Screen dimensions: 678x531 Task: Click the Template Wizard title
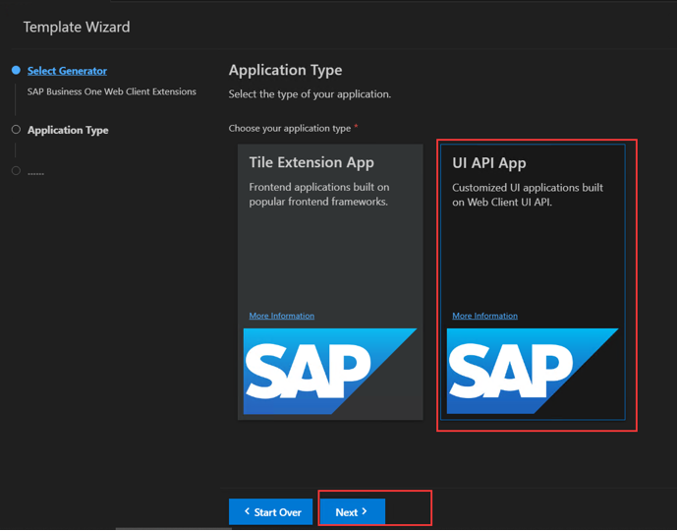[x=77, y=27]
